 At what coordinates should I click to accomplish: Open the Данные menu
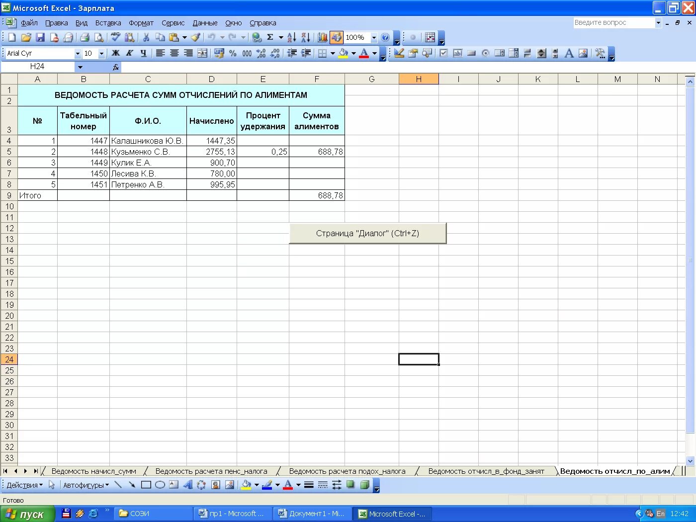(x=205, y=23)
